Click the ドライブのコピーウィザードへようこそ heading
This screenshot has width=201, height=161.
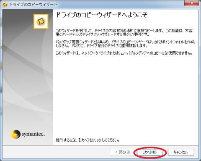[101, 15]
